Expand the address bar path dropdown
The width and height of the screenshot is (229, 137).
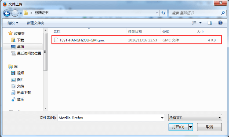click(157, 13)
